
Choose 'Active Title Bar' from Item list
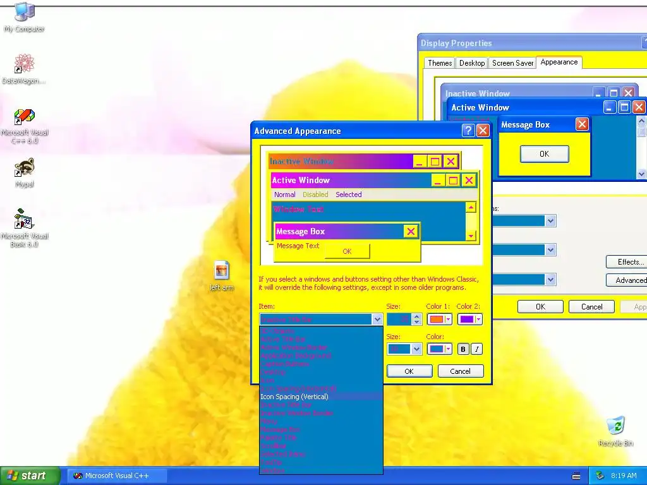coord(321,339)
